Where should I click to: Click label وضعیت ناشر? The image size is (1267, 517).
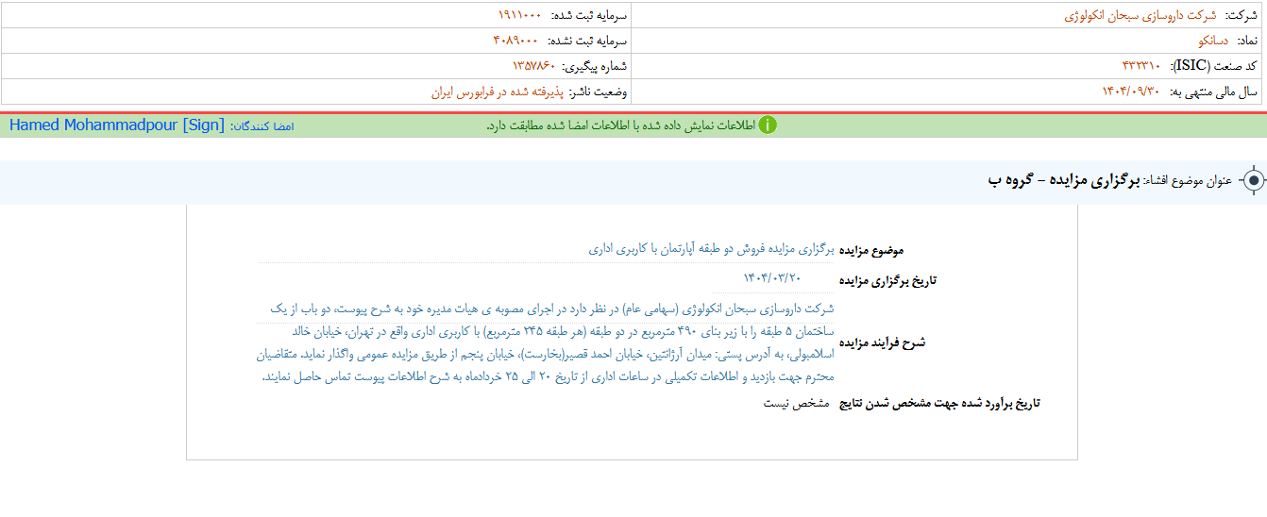point(599,92)
